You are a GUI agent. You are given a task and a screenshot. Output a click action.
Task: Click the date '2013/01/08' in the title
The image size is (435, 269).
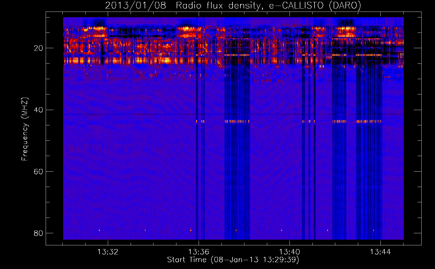(136, 6)
